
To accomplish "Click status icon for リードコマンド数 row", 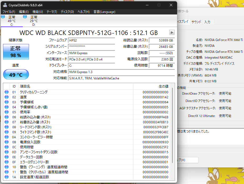I will (7, 127).
